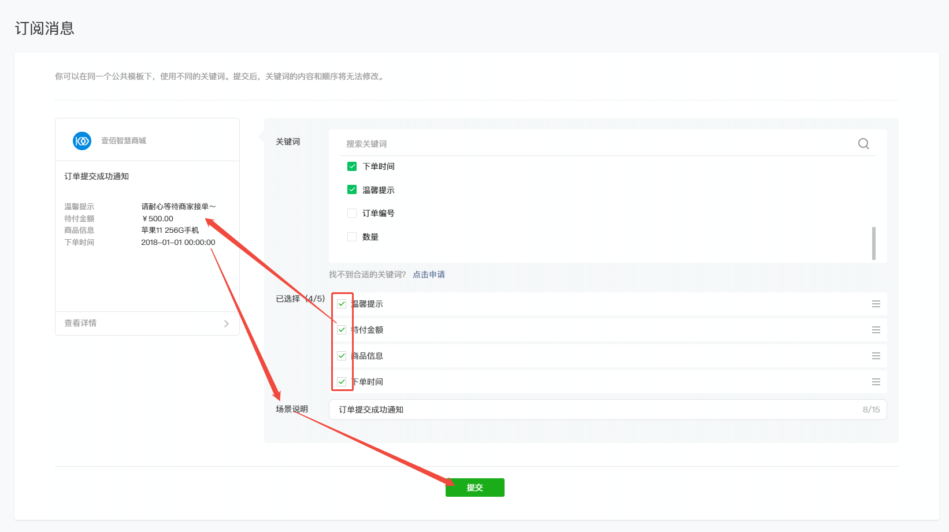This screenshot has width=949, height=532.
Task: Uncheck 下单时间 in the keyword list
Action: coord(352,166)
